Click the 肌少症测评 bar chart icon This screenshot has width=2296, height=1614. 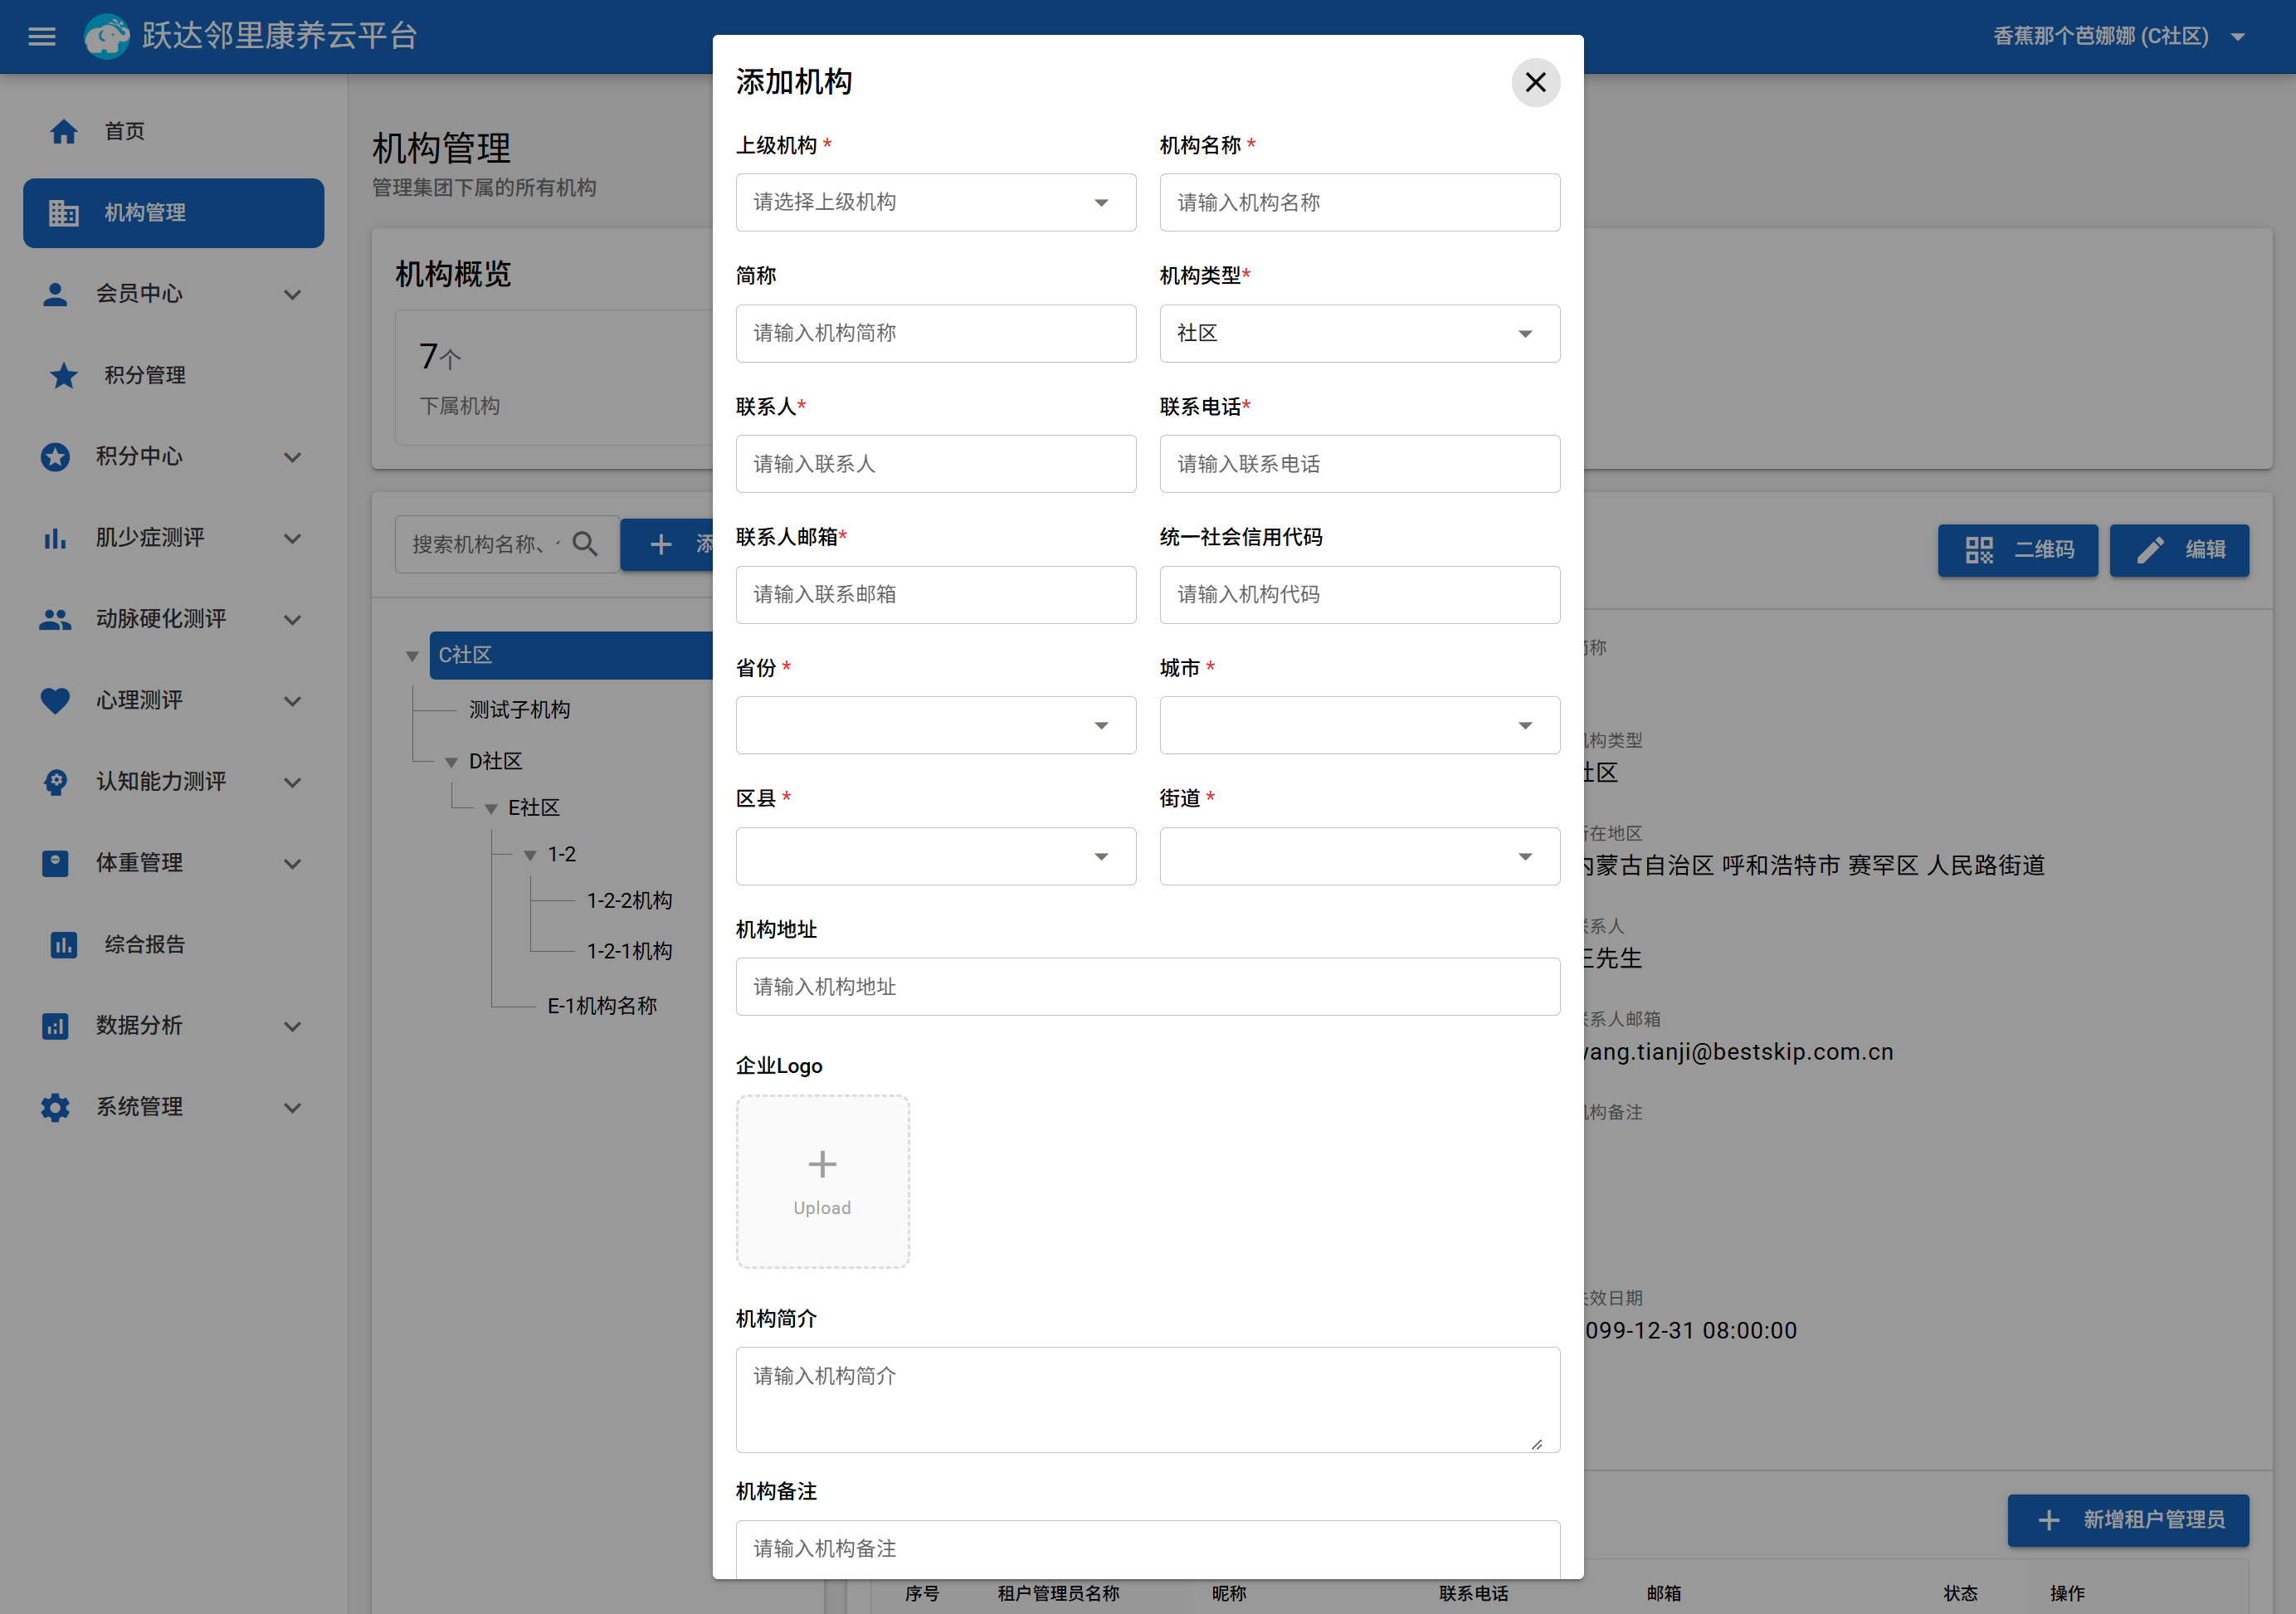click(55, 538)
